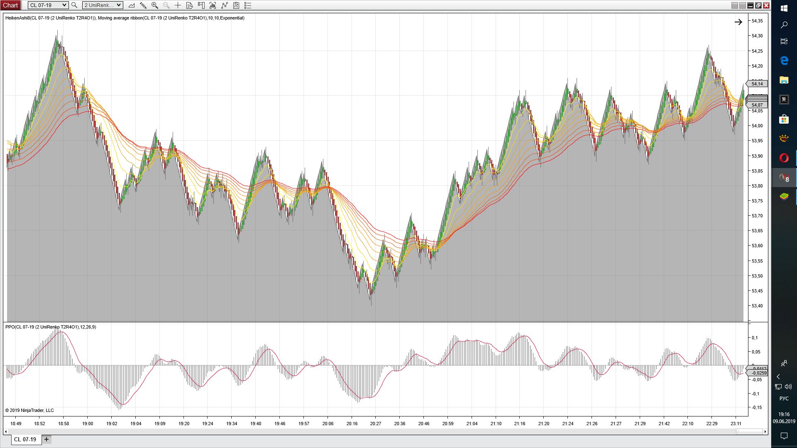Enable the crosshair cursor tool
The image size is (797, 448).
pyautogui.click(x=178, y=5)
